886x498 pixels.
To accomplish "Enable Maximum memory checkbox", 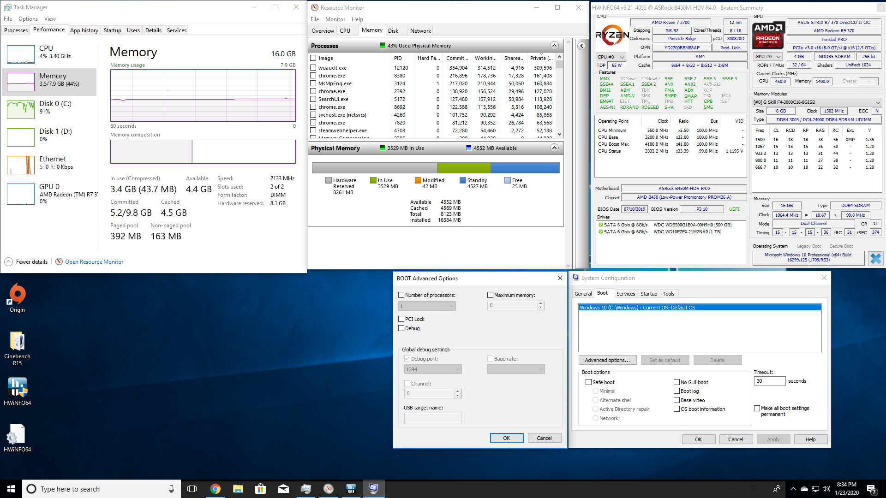I will pyautogui.click(x=490, y=295).
